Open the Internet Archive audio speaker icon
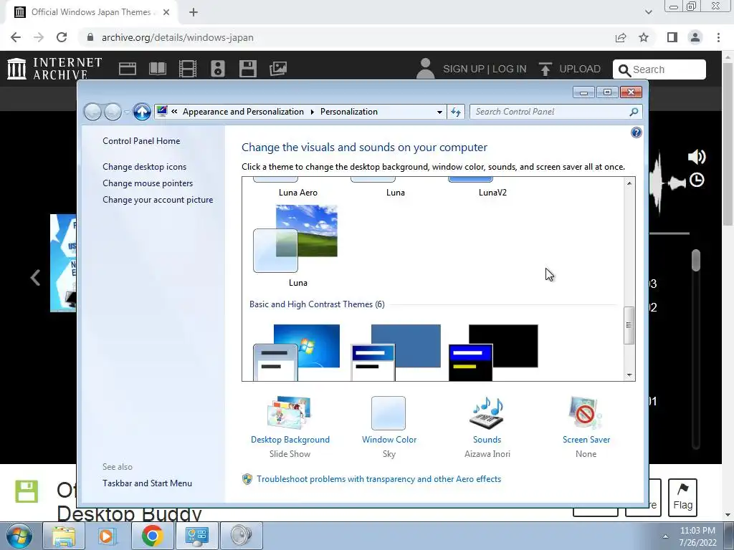The width and height of the screenshot is (734, 550). pos(218,69)
